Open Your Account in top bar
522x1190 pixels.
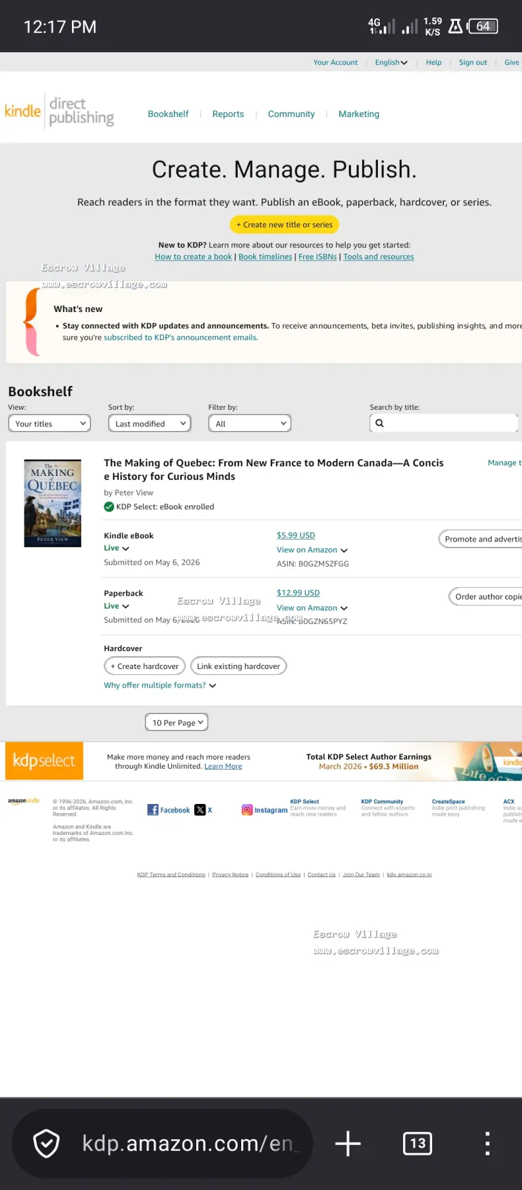point(335,62)
